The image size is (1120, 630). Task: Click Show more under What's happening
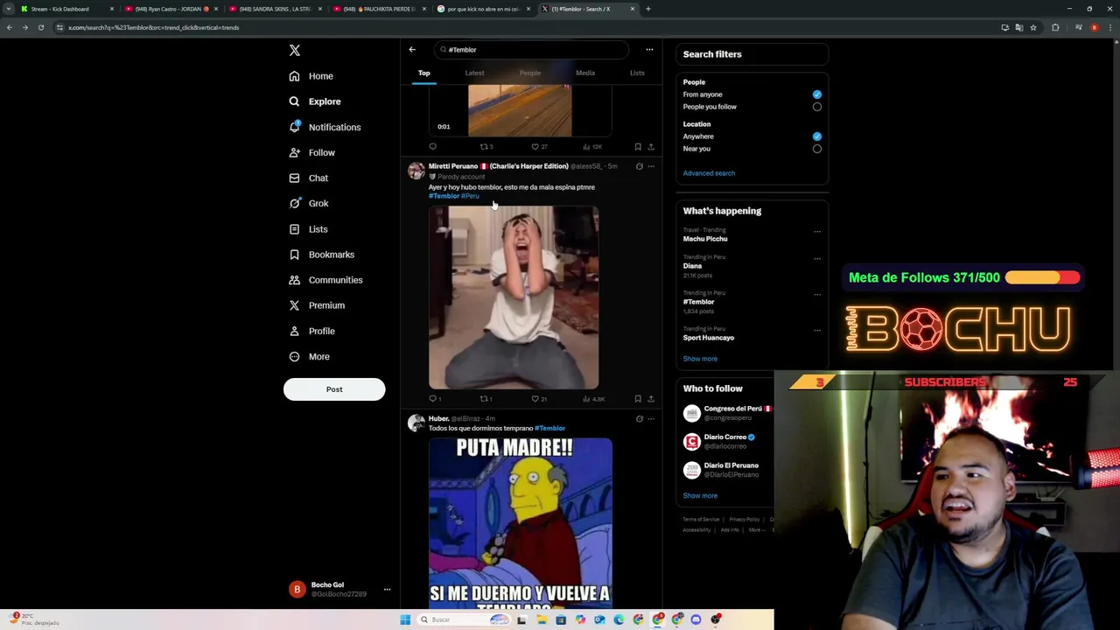(700, 359)
